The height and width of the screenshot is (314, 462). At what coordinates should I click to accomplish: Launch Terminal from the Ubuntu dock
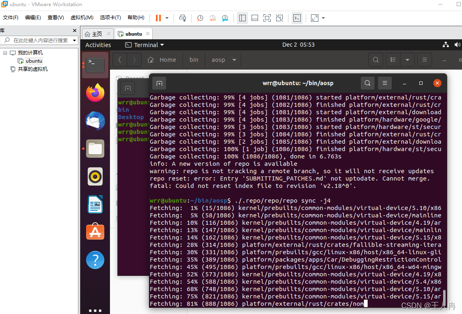coord(95,65)
